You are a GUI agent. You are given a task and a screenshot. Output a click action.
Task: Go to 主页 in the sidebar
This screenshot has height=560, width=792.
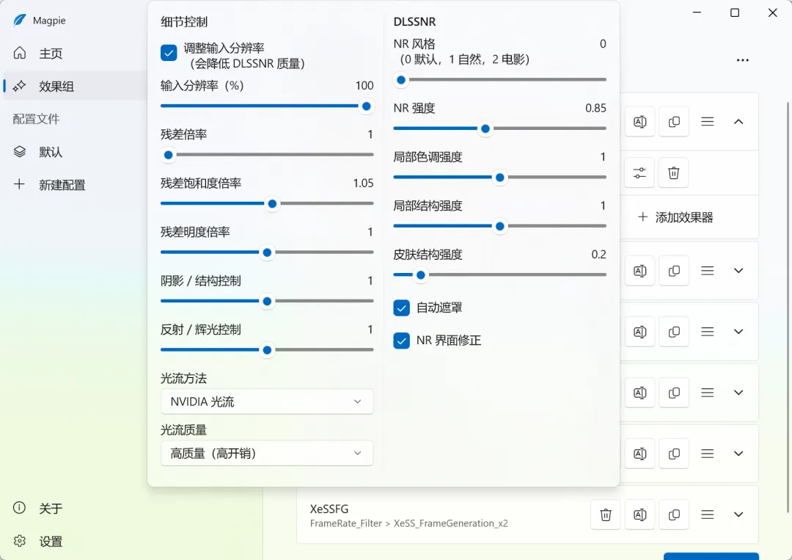[75, 53]
